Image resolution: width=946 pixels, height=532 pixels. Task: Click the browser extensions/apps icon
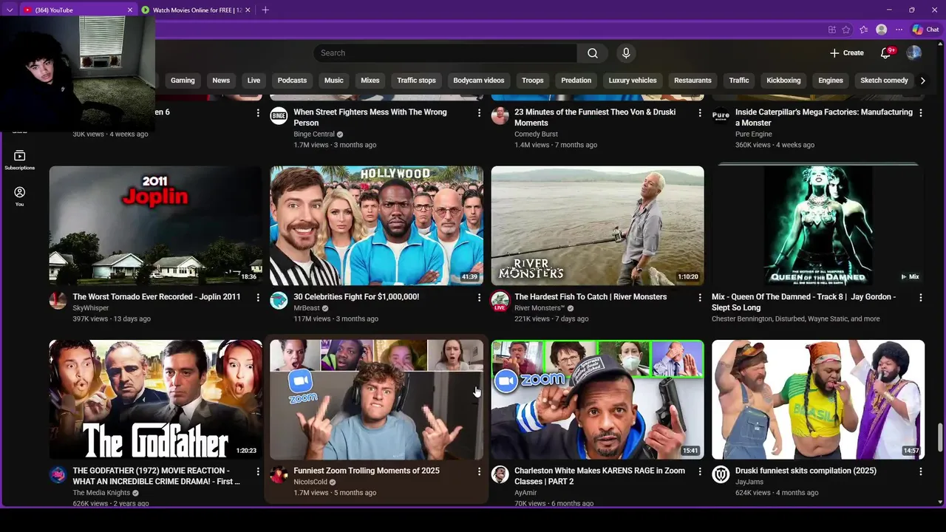(x=831, y=30)
